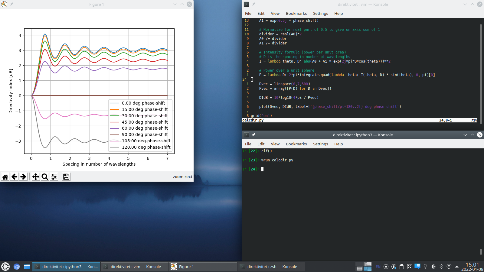The image size is (484, 272).
Task: Go forward to the next plot view
Action: (23, 177)
